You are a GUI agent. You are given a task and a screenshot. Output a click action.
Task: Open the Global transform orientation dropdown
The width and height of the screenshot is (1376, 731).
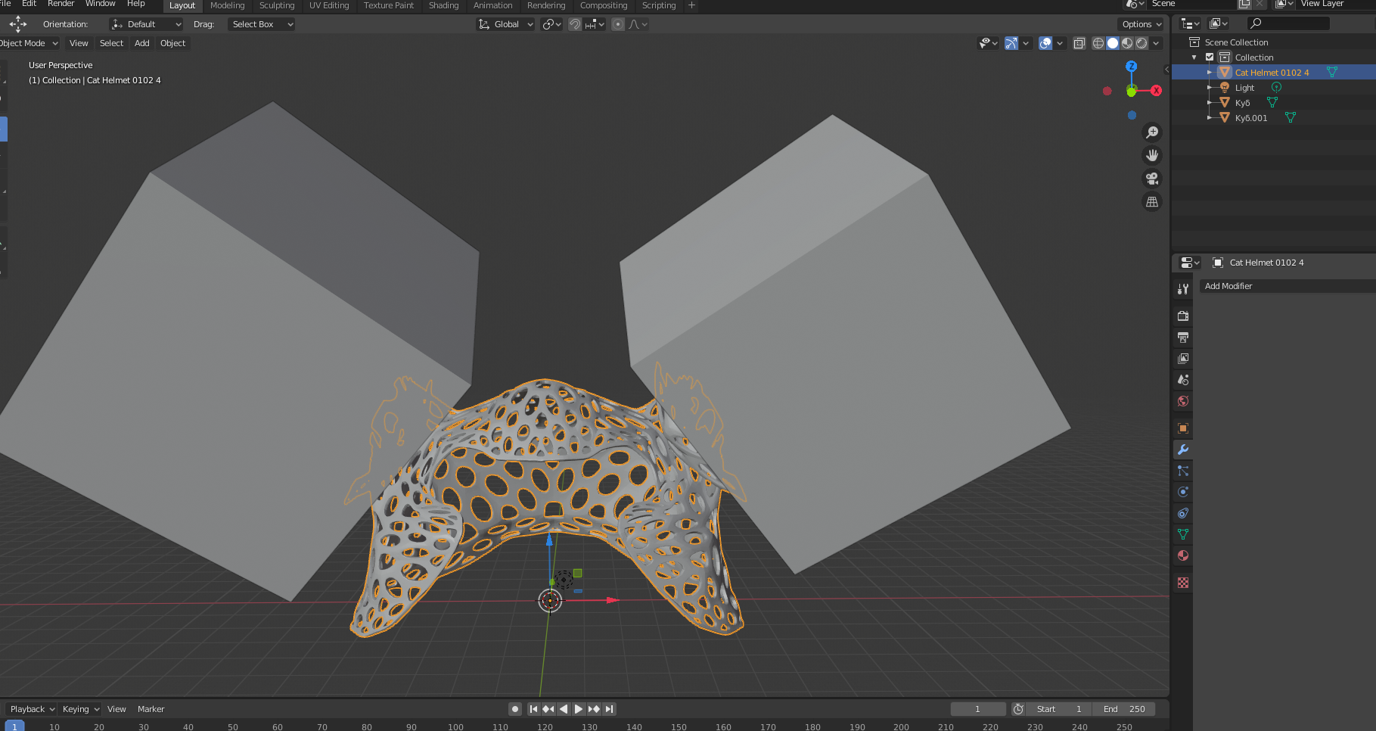(x=505, y=24)
